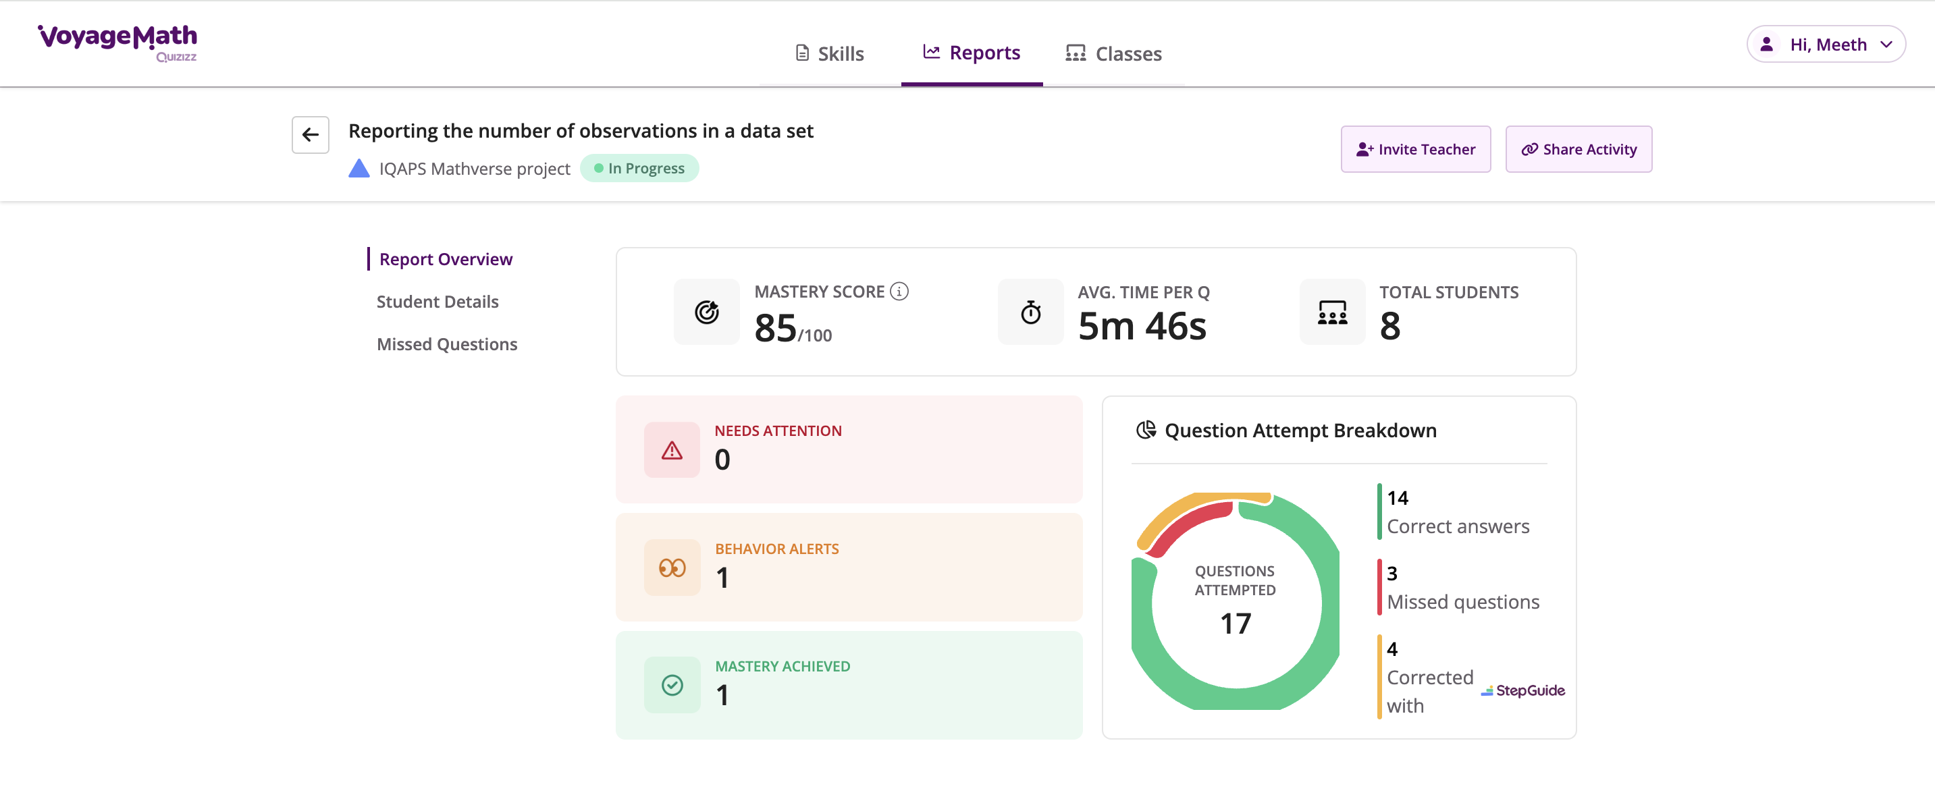This screenshot has height=799, width=1935.
Task: Open the Hi, Meeth user dropdown
Action: coord(1826,45)
